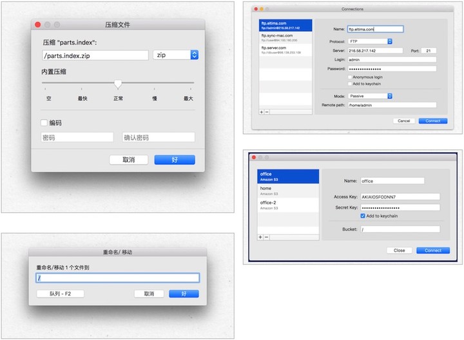Click the plus icon in FTP Connections list
The height and width of the screenshot is (340, 464).
(262, 111)
